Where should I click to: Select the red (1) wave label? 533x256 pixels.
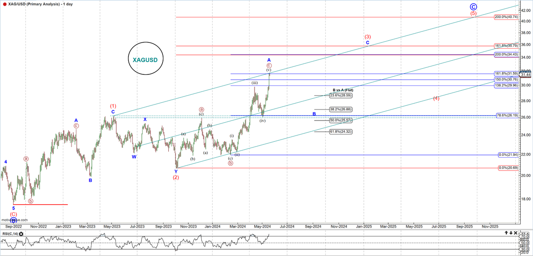tap(113, 106)
